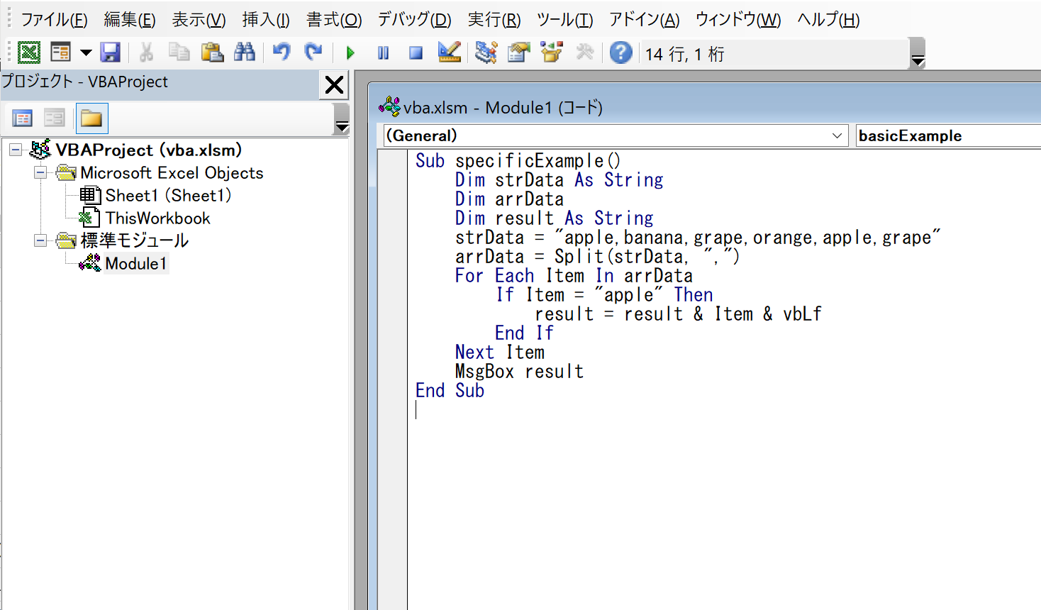This screenshot has width=1041, height=610.
Task: Open the basicExample procedure dropdown
Action: (948, 135)
